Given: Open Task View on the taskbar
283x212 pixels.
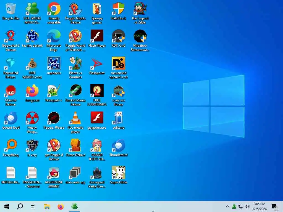Looking at the screenshot, I should (x=33, y=206).
